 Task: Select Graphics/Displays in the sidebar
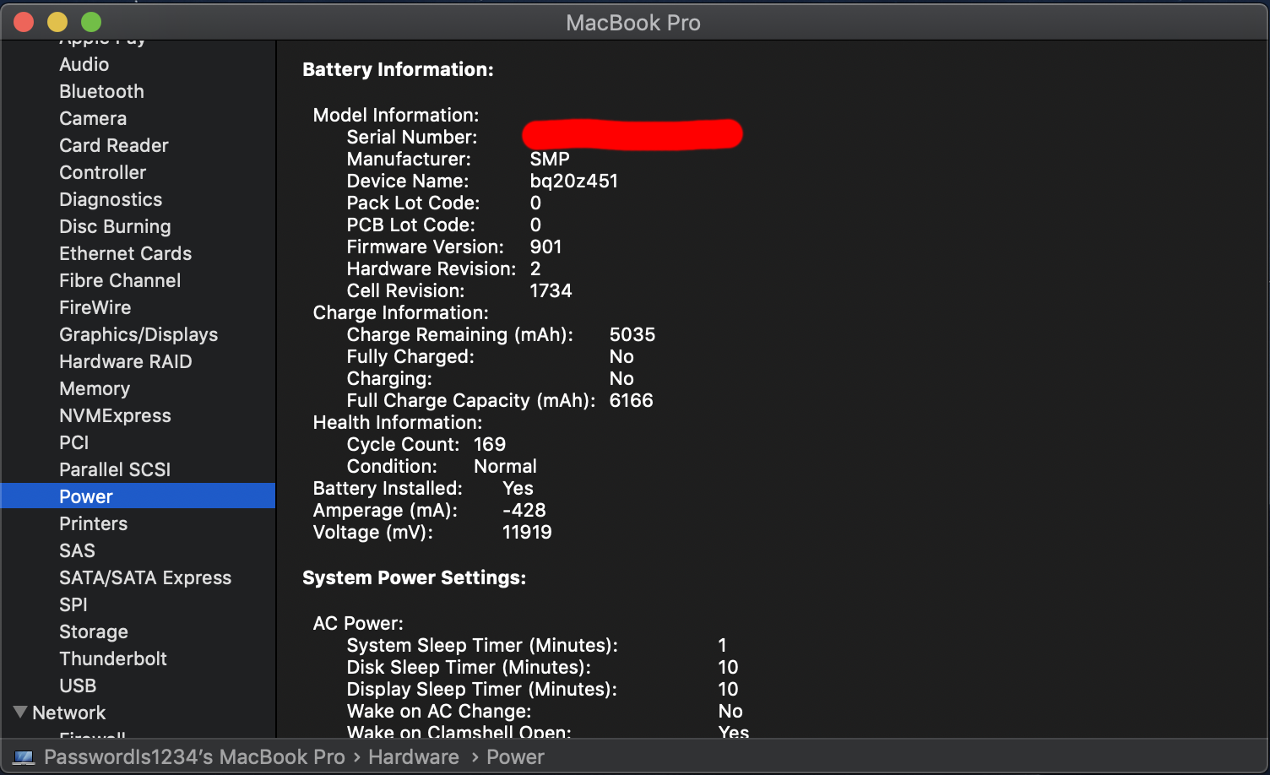138,334
